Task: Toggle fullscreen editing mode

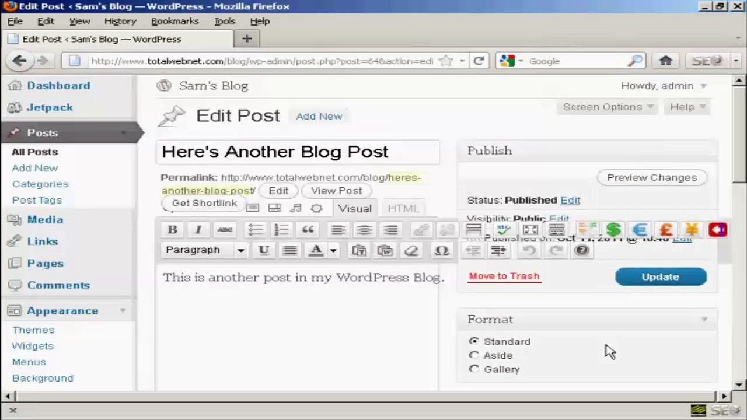Action: [530, 230]
